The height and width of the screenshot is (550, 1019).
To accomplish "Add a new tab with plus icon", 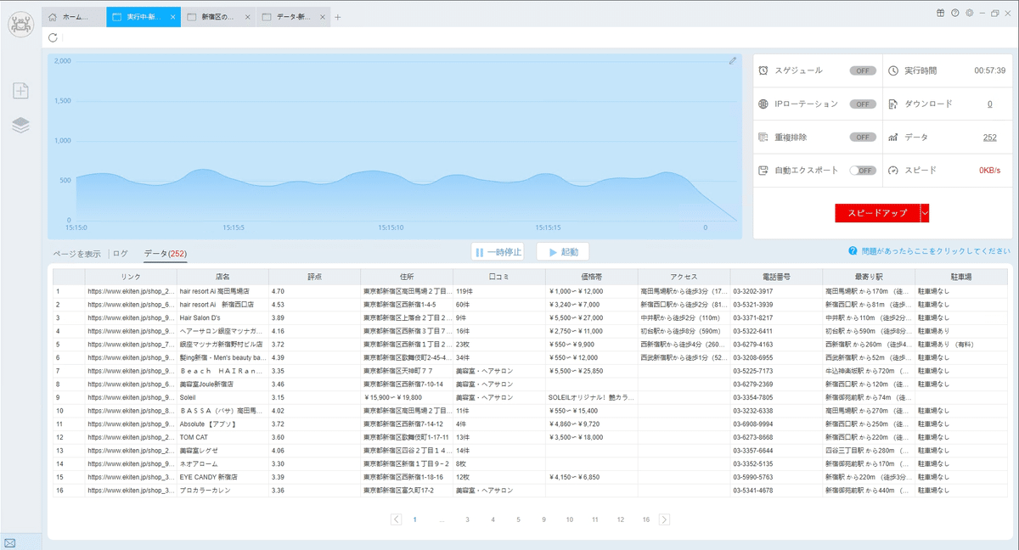I will click(337, 17).
